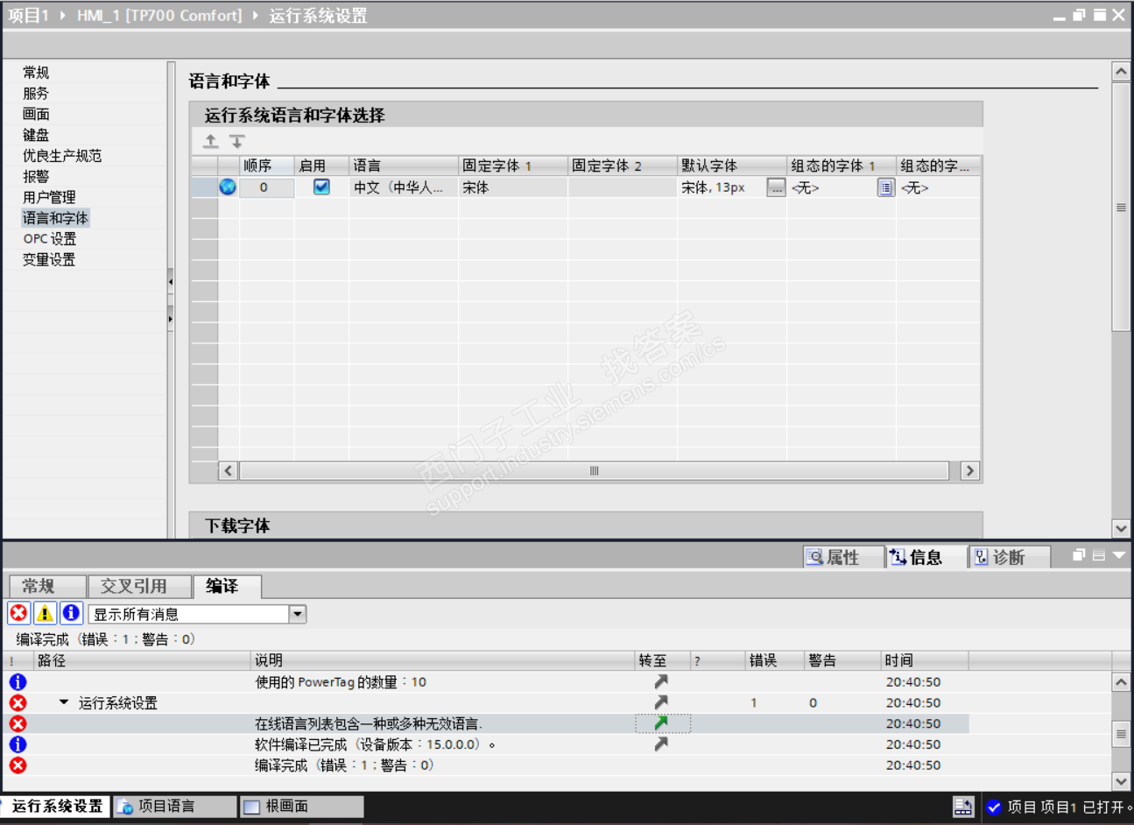Move language up with the arrow icon
This screenshot has height=825, width=1134.
click(211, 141)
